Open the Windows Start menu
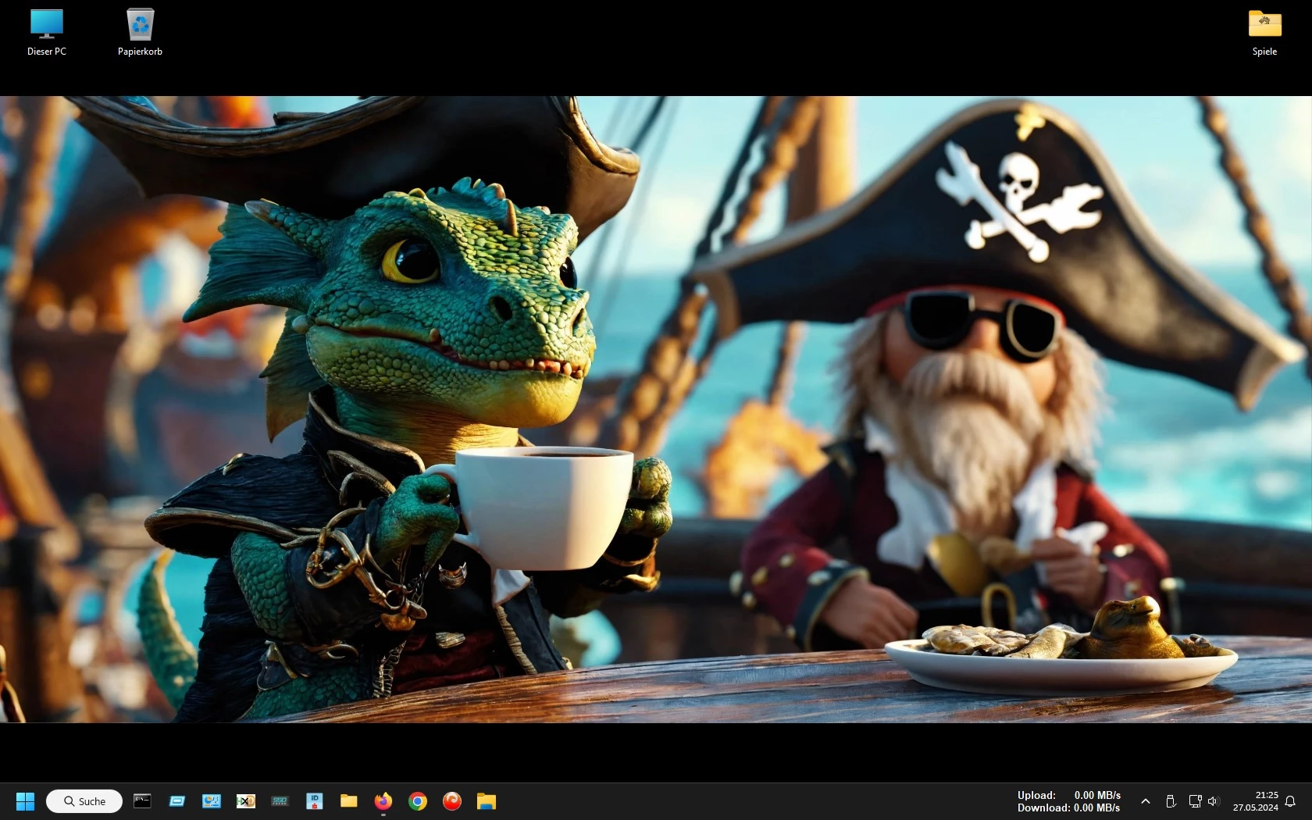The height and width of the screenshot is (820, 1312). (x=25, y=801)
